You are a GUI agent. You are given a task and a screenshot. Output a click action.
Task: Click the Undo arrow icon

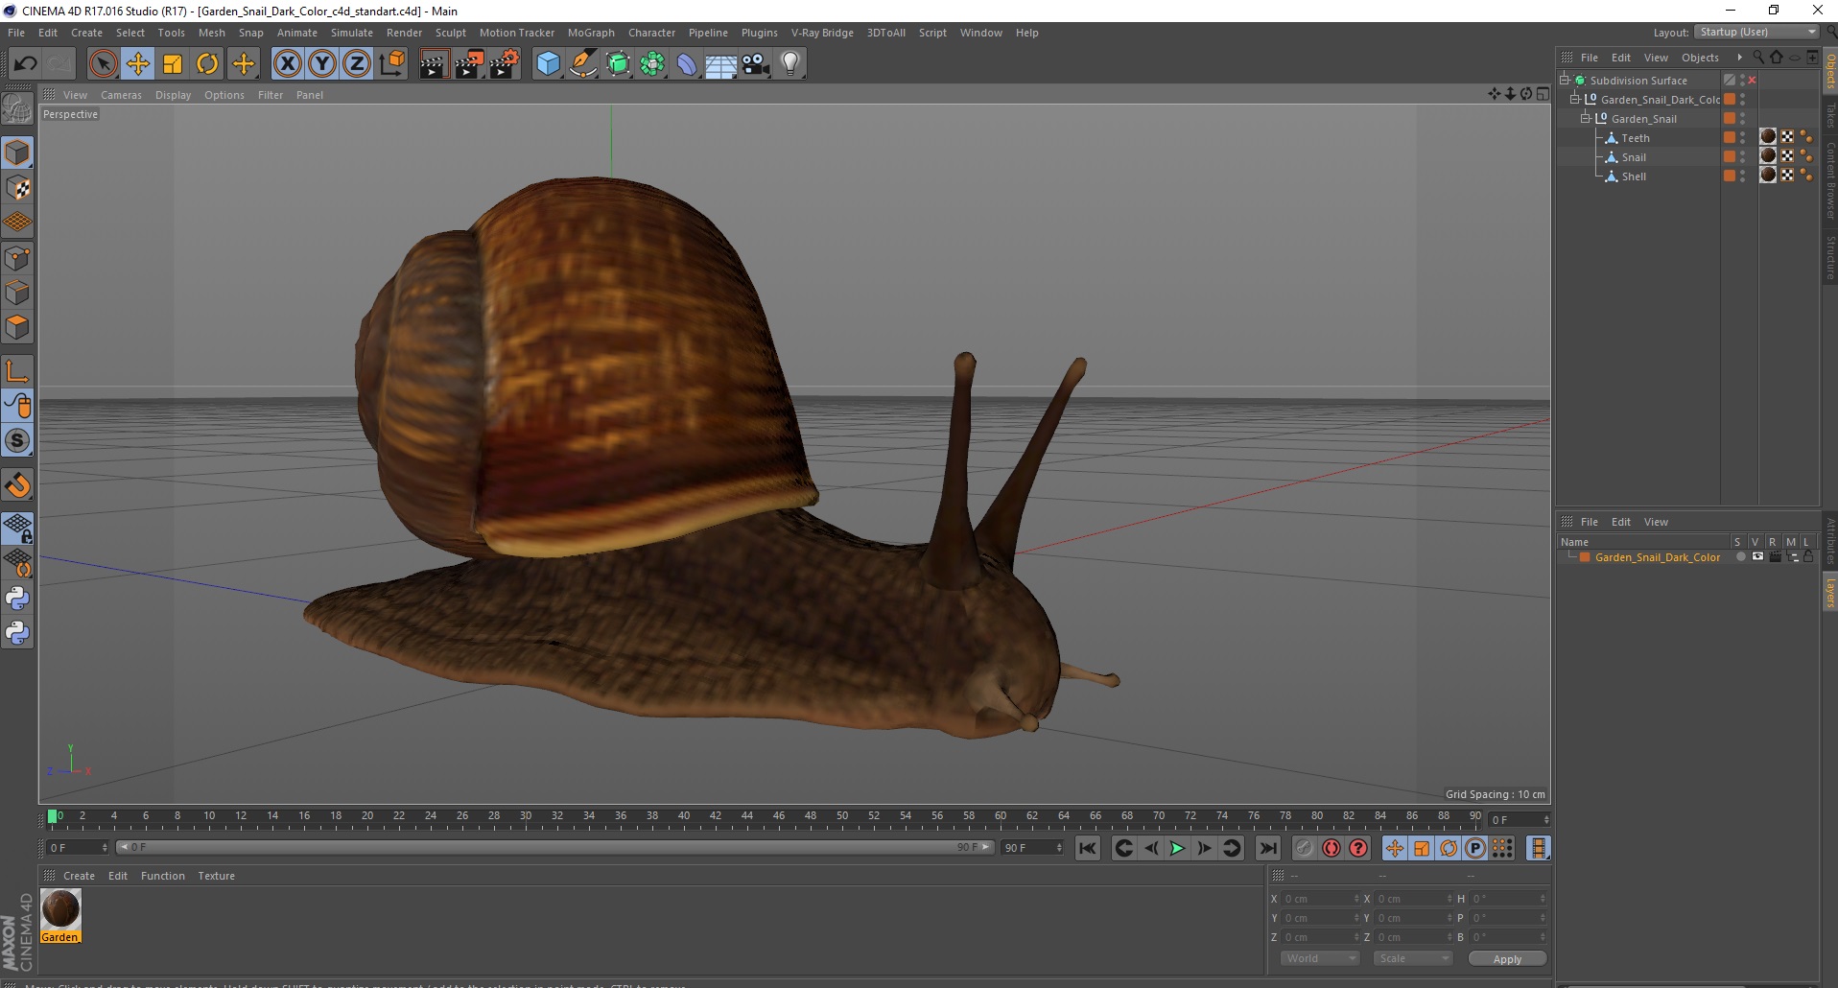pos(26,64)
